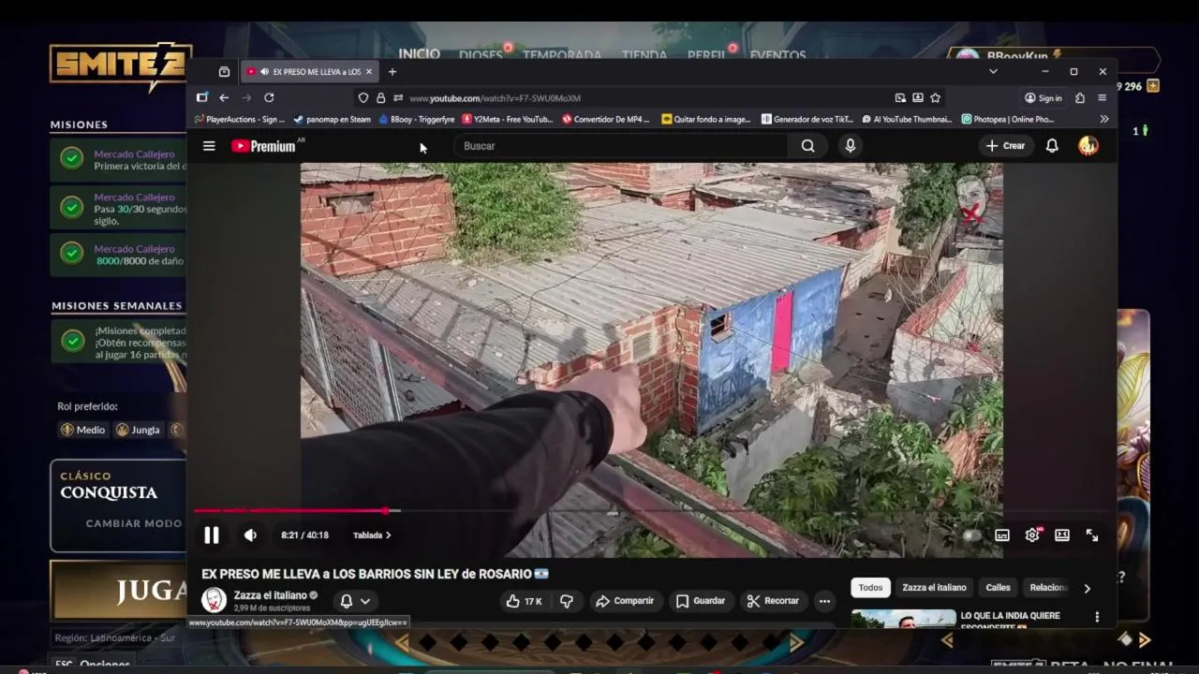Open INICIO tab in Smite 2 window

click(x=419, y=53)
